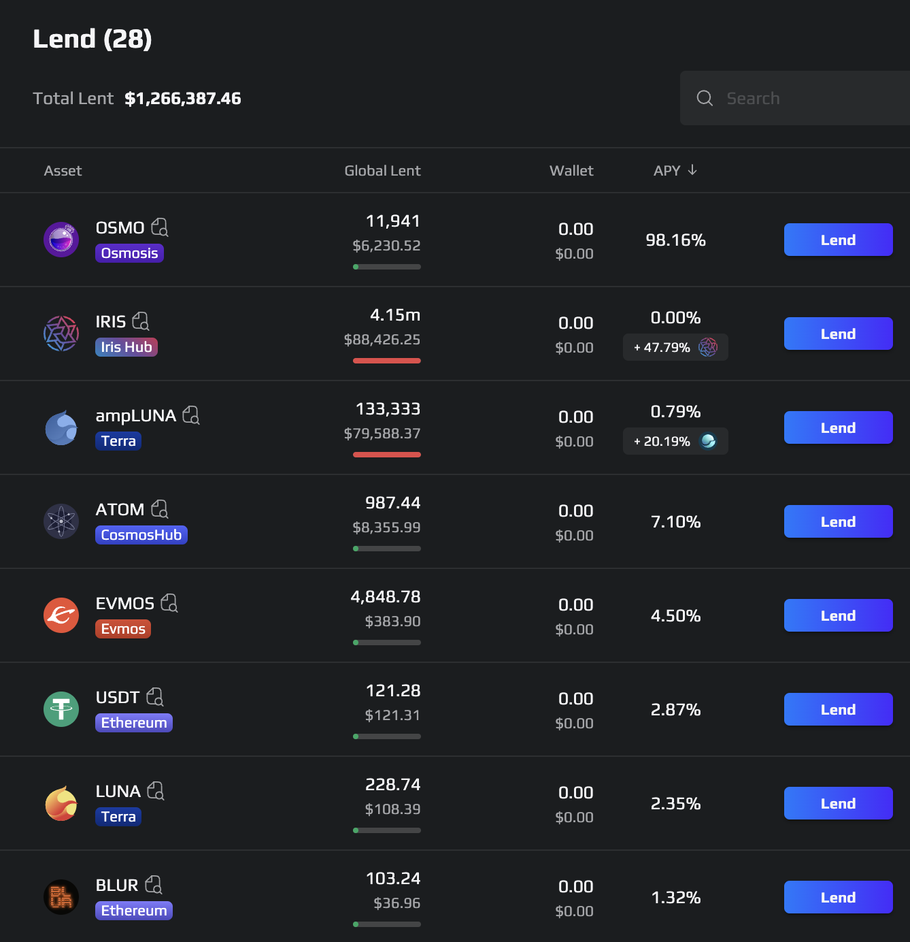910x942 pixels.
Task: Click the USDT Tether logo
Action: (x=61, y=709)
